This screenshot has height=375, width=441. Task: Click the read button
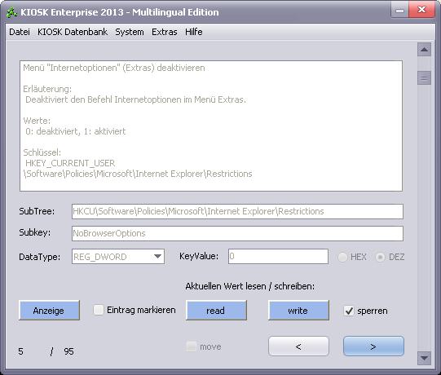pyautogui.click(x=216, y=311)
